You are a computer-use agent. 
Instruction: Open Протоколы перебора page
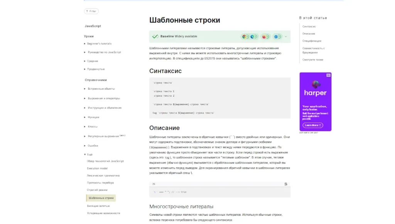coord(100,183)
